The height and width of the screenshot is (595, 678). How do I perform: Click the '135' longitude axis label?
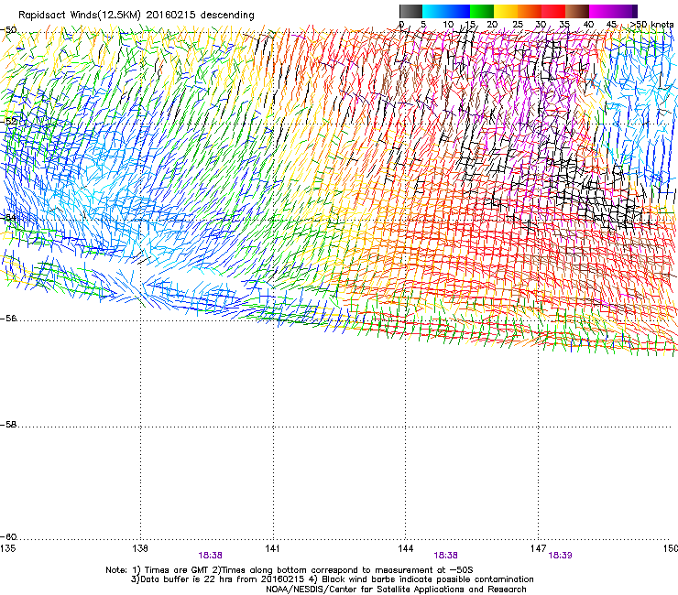(x=7, y=548)
